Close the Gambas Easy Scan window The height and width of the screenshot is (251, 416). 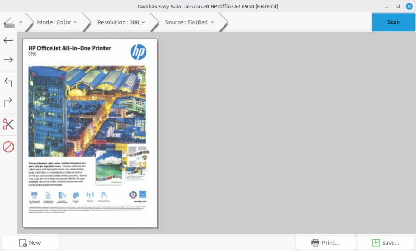coord(409,6)
